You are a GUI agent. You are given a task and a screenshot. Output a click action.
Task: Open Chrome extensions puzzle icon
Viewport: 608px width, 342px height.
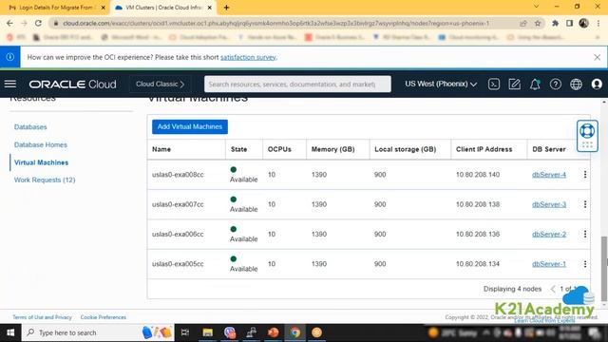pos(555,23)
